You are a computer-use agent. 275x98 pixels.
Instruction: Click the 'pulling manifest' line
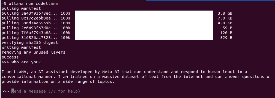21,8
